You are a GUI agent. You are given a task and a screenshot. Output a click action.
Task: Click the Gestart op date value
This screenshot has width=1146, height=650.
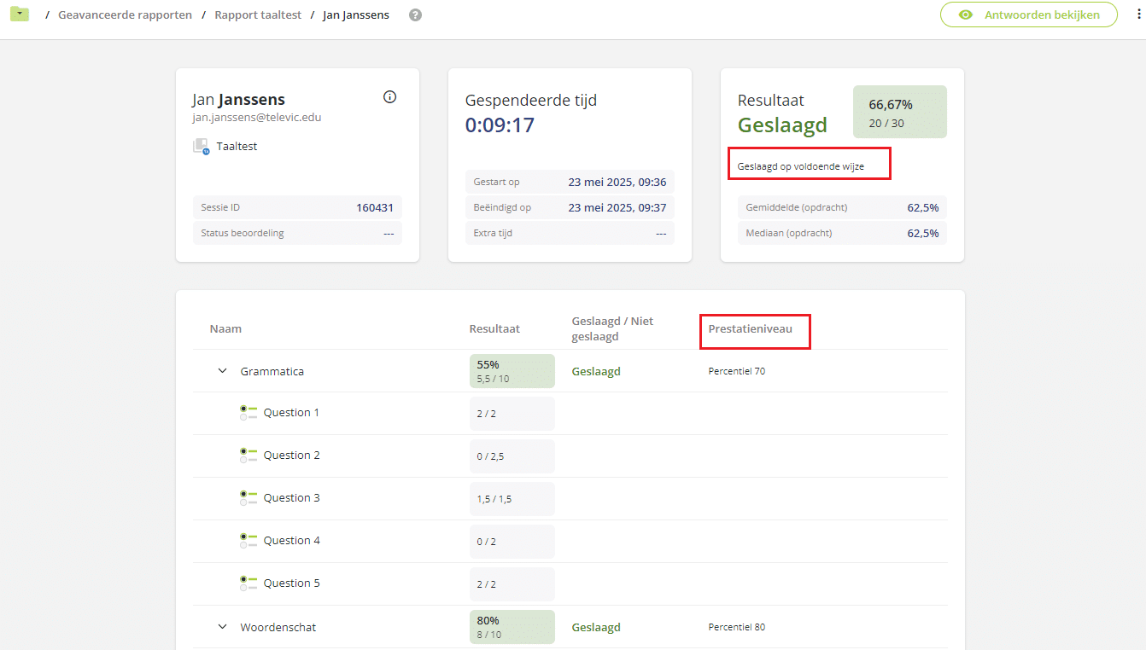point(617,182)
